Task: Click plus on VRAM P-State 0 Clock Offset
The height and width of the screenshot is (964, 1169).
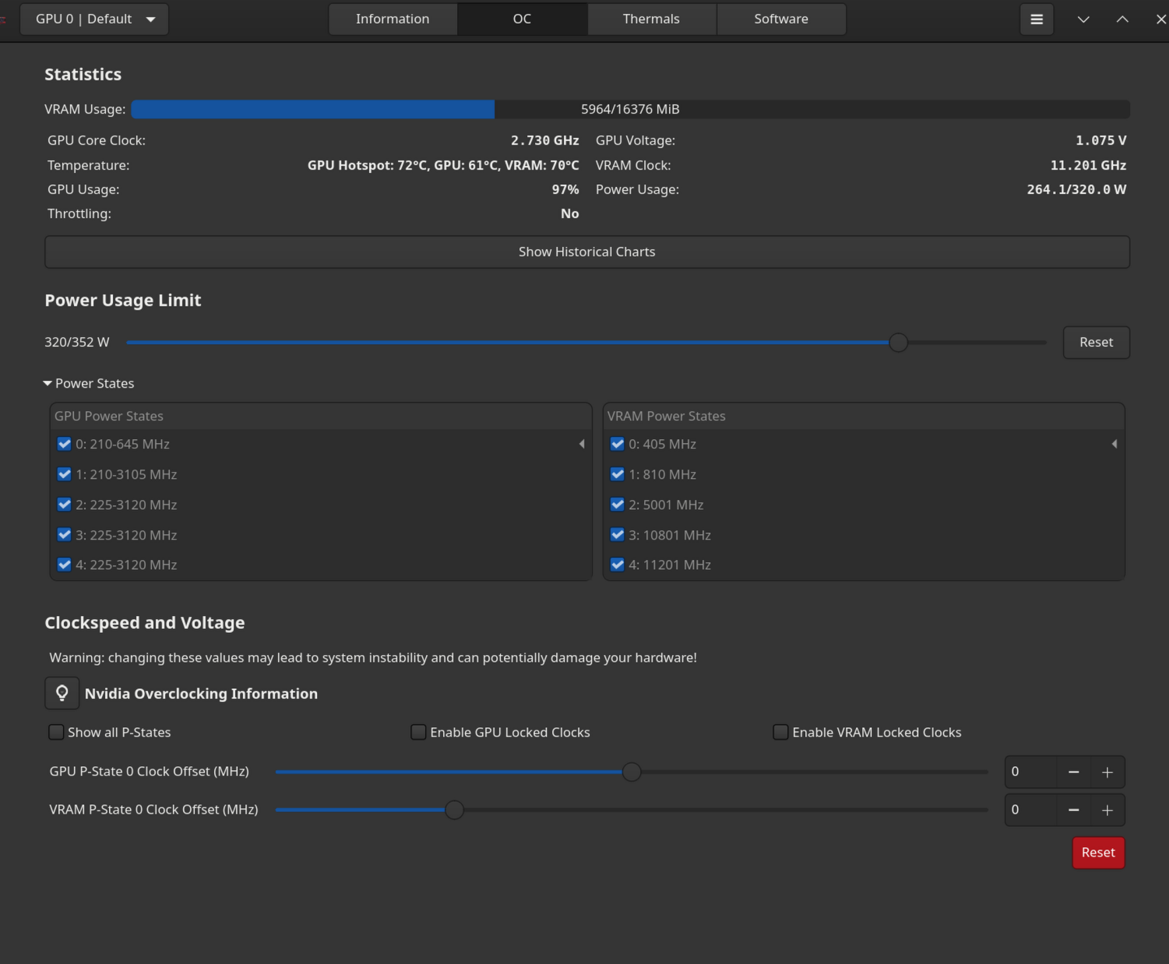Action: tap(1107, 810)
